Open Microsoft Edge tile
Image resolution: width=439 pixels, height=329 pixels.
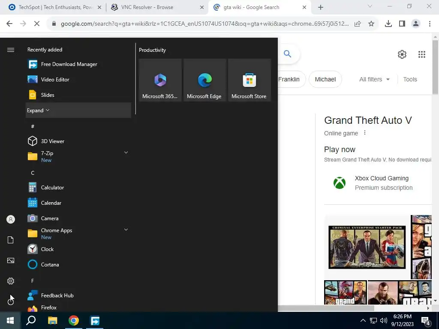pos(204,80)
